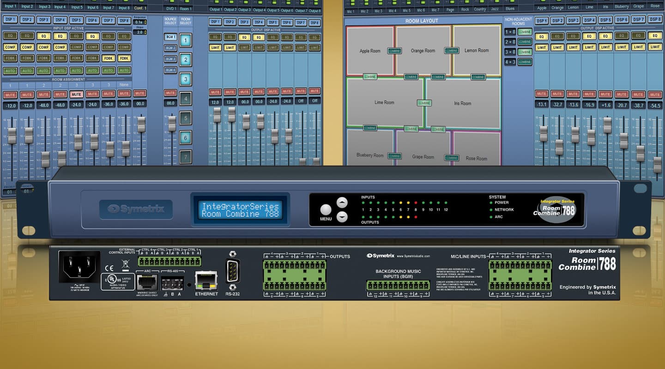Open DSP 8 in the Input 8 column
Image resolution: width=665 pixels, height=369 pixels.
(124, 20)
